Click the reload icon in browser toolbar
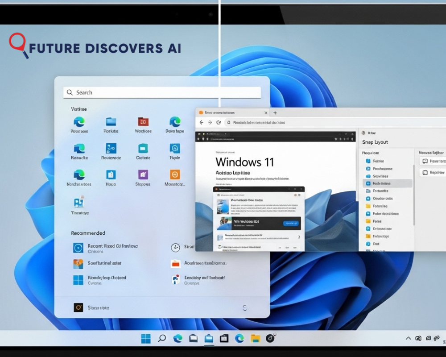 click(219, 122)
